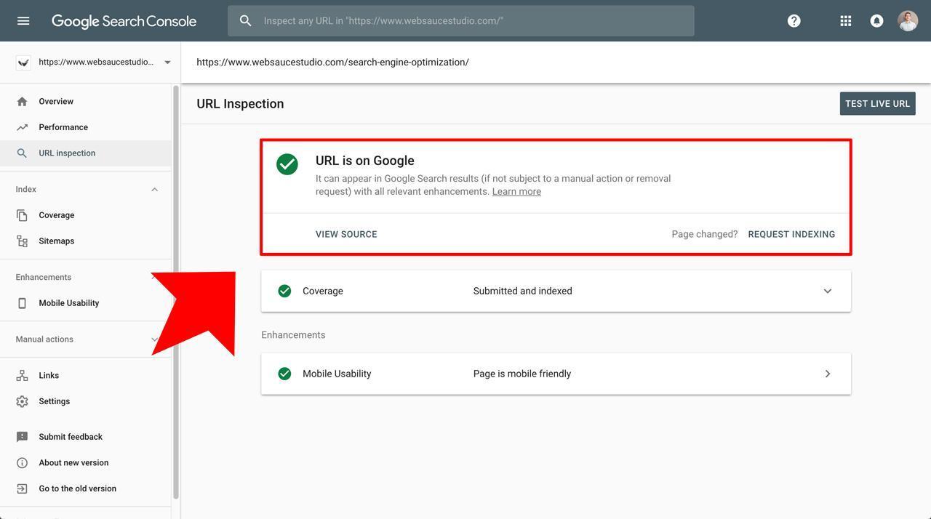
Task: Click the sidebar vertical scrollbar
Action: (175, 292)
